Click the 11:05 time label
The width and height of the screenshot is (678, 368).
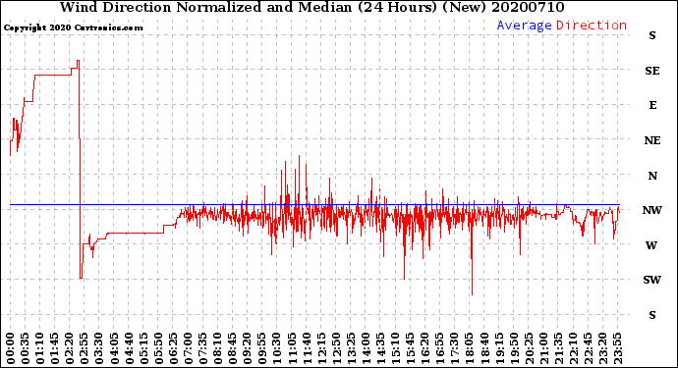(x=292, y=348)
